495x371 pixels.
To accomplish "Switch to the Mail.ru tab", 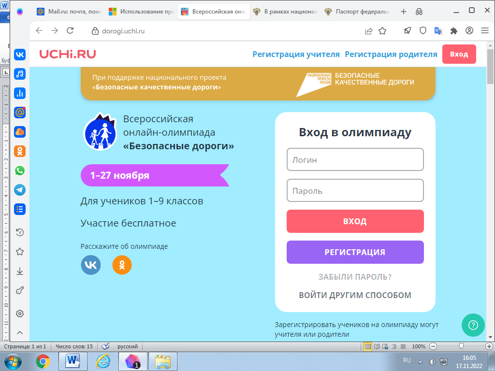I will 69,12.
